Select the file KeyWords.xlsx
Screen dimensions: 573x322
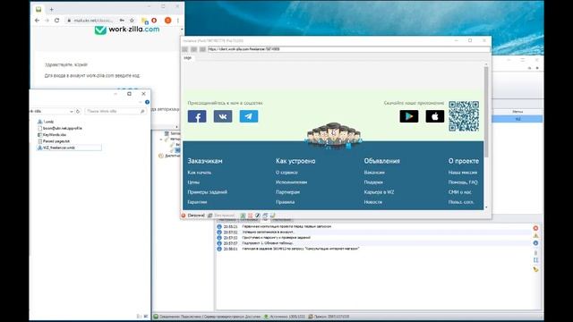coord(52,135)
